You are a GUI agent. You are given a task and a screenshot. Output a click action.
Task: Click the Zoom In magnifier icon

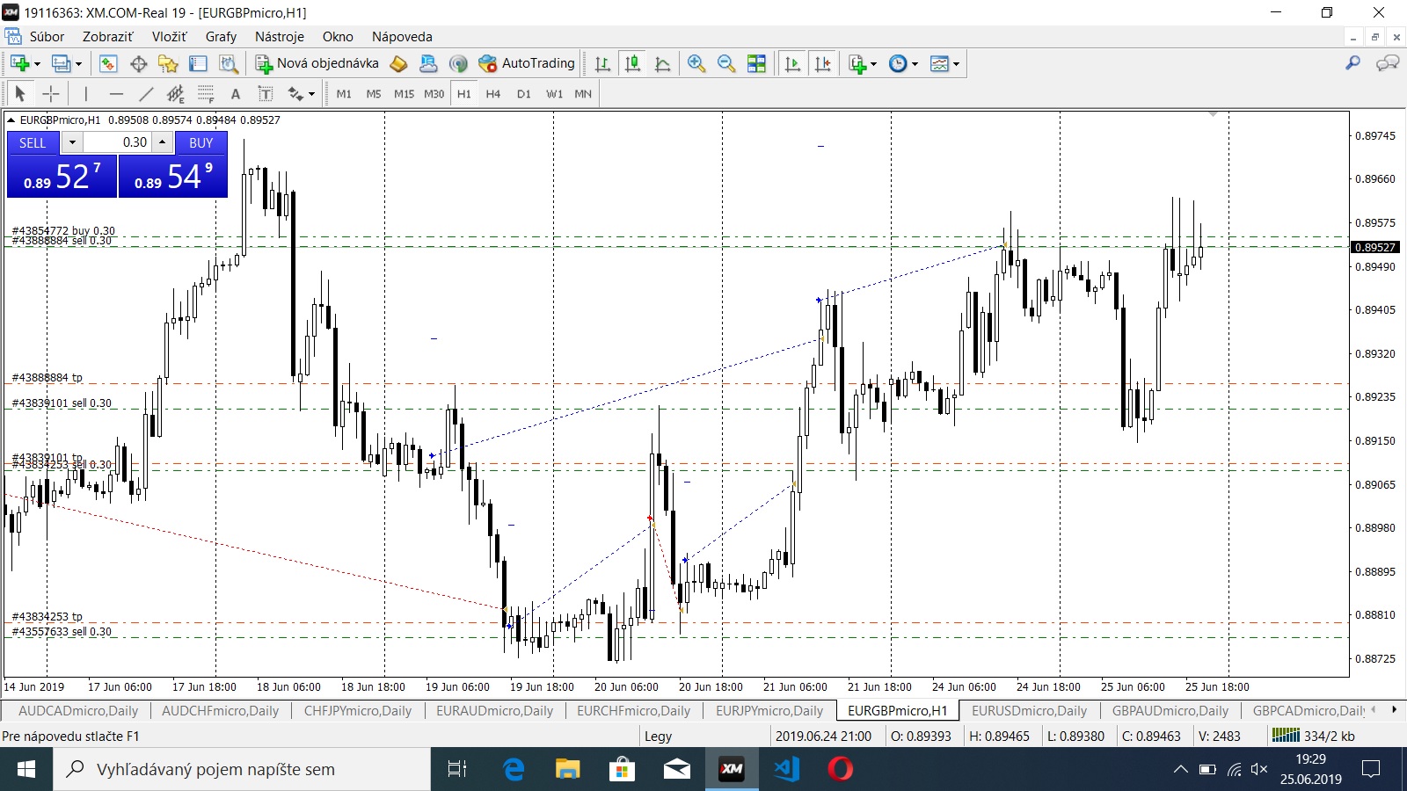(696, 63)
